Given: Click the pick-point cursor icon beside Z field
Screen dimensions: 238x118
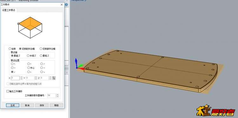Looking at the screenshot, I should (54, 78).
